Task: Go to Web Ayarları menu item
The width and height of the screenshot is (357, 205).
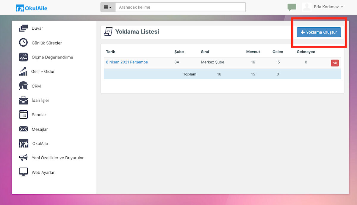Action: pos(44,172)
